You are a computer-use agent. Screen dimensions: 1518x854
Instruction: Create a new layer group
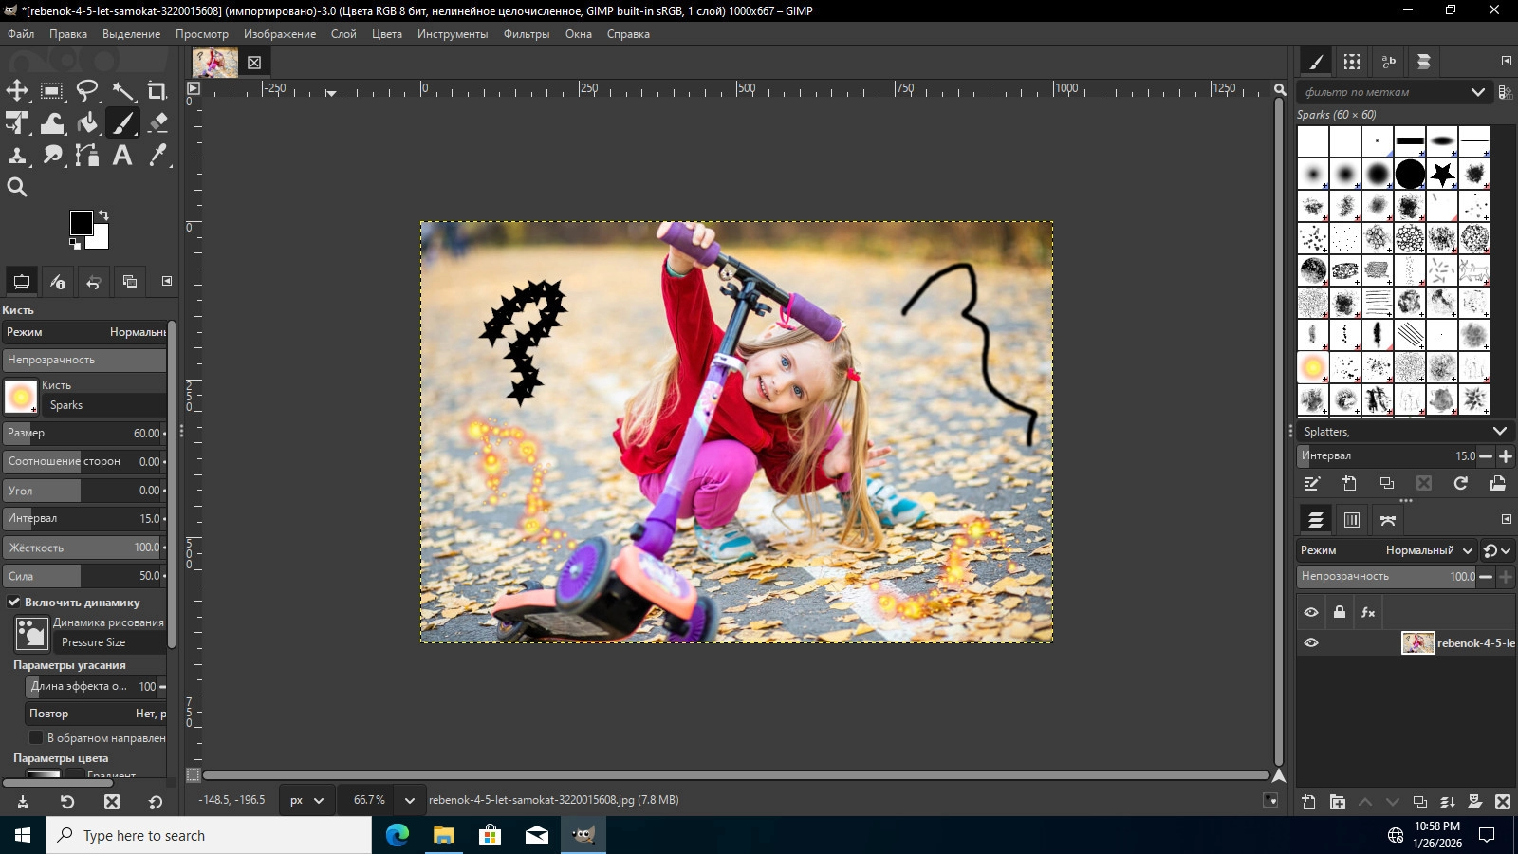coord(1338,802)
